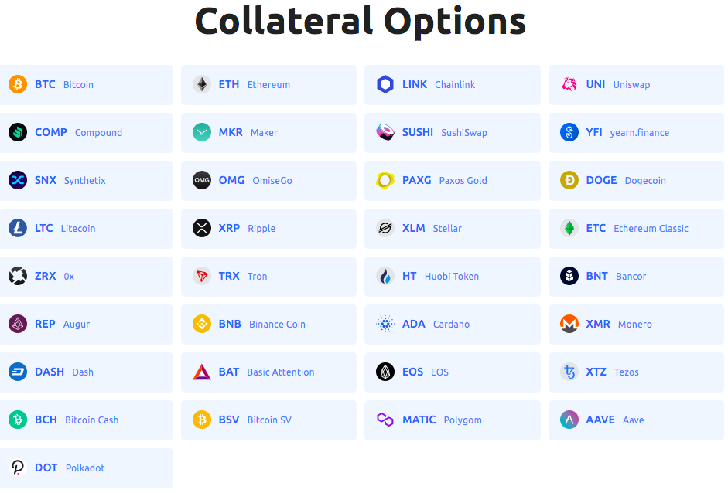The width and height of the screenshot is (728, 493).
Task: Select the YFI yearn.finance option
Action: coord(636,133)
